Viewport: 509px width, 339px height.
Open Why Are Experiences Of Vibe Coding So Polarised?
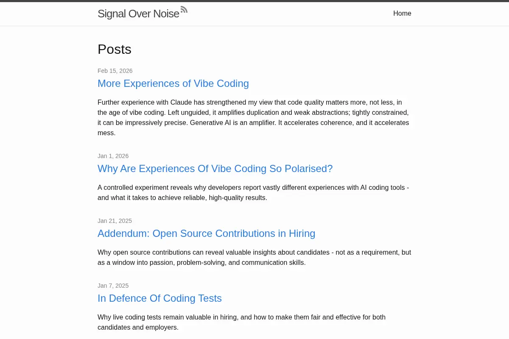[215, 169]
